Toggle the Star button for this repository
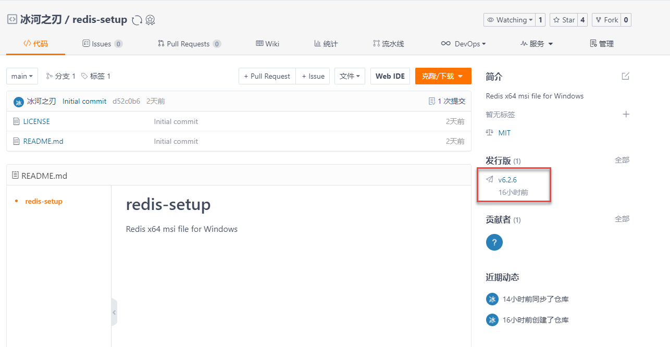 click(563, 20)
